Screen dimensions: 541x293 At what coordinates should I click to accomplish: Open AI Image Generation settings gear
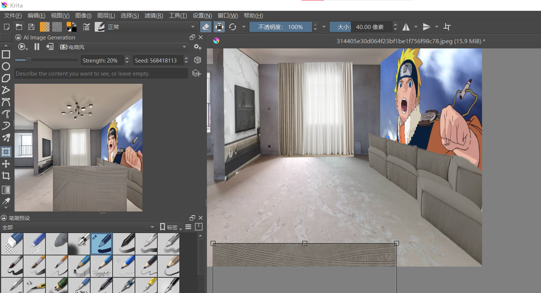pyautogui.click(x=198, y=47)
